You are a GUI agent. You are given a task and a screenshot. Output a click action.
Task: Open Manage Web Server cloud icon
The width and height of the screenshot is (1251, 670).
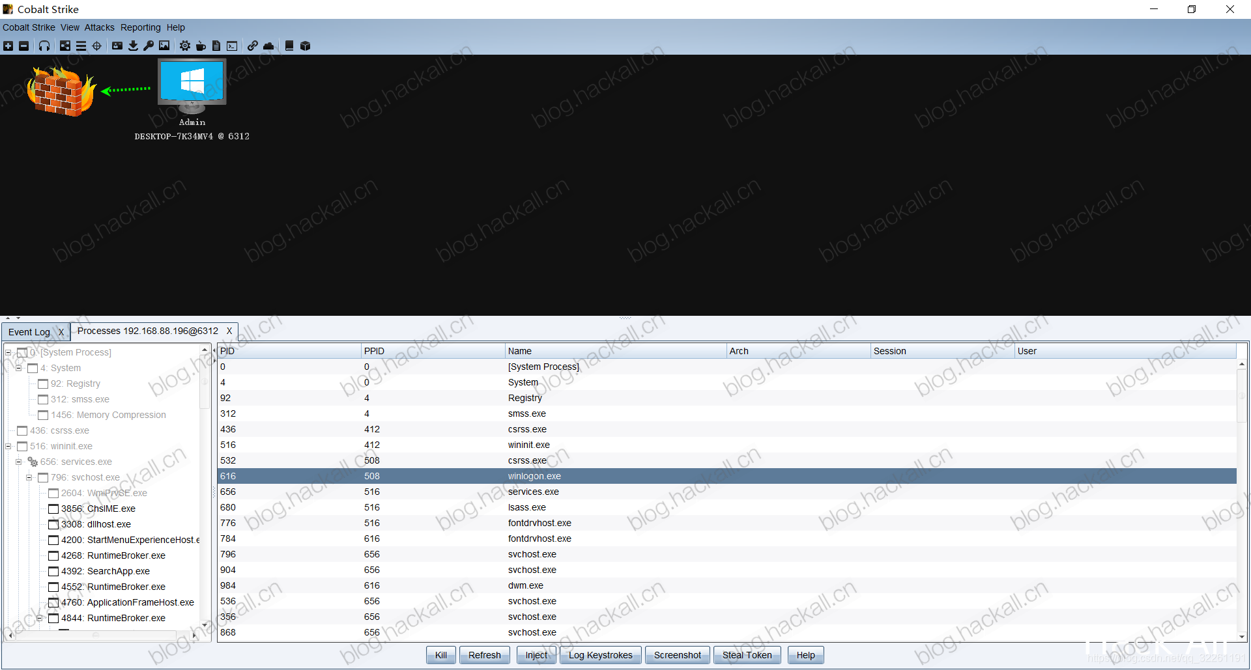coord(268,46)
